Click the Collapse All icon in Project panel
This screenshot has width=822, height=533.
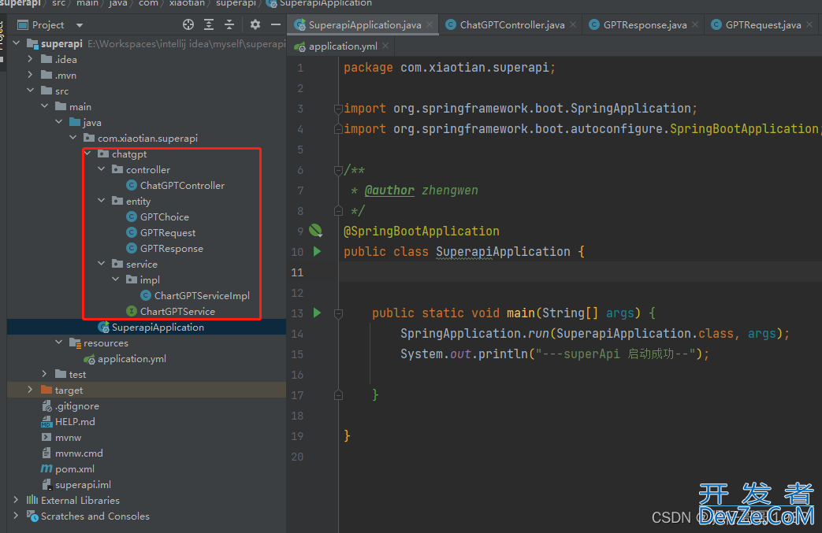click(229, 24)
